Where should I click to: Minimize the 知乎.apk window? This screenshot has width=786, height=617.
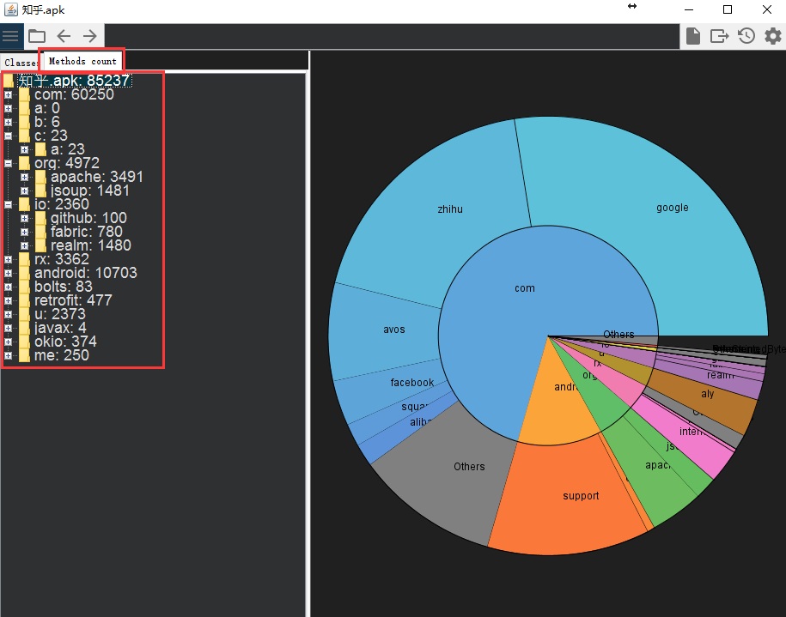tap(689, 9)
